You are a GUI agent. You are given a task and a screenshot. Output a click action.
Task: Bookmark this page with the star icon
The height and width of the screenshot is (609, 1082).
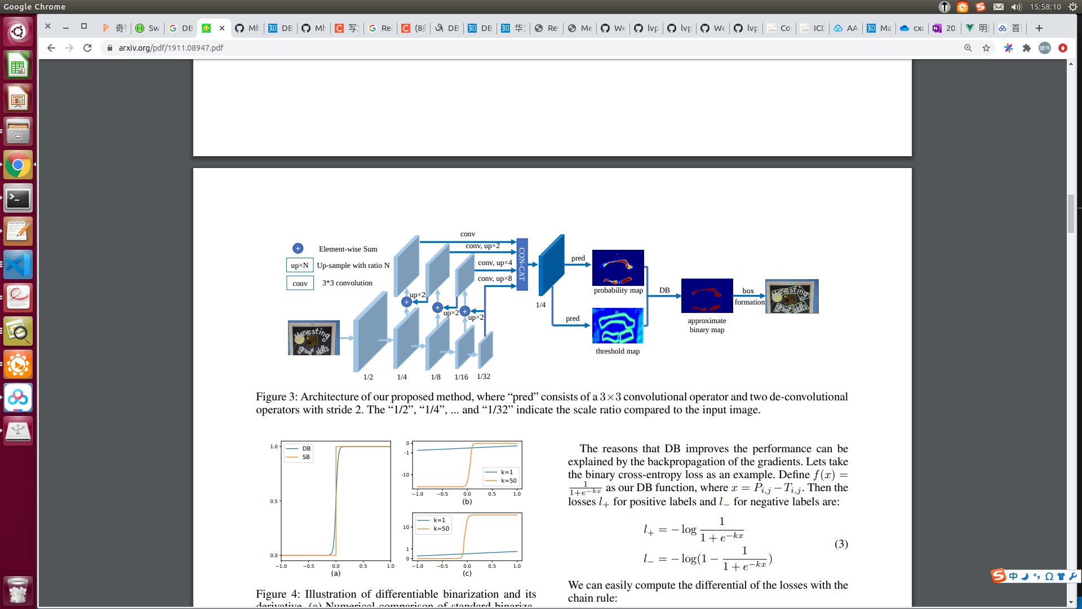point(986,48)
